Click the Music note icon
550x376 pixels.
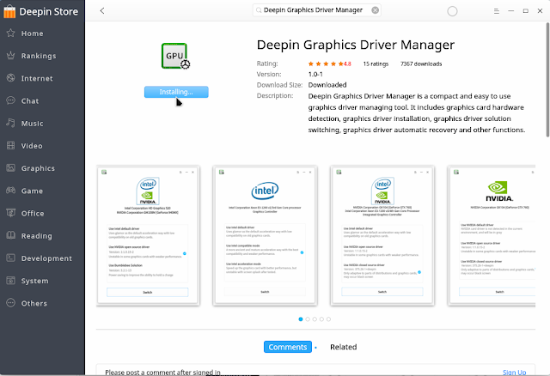pos(11,123)
